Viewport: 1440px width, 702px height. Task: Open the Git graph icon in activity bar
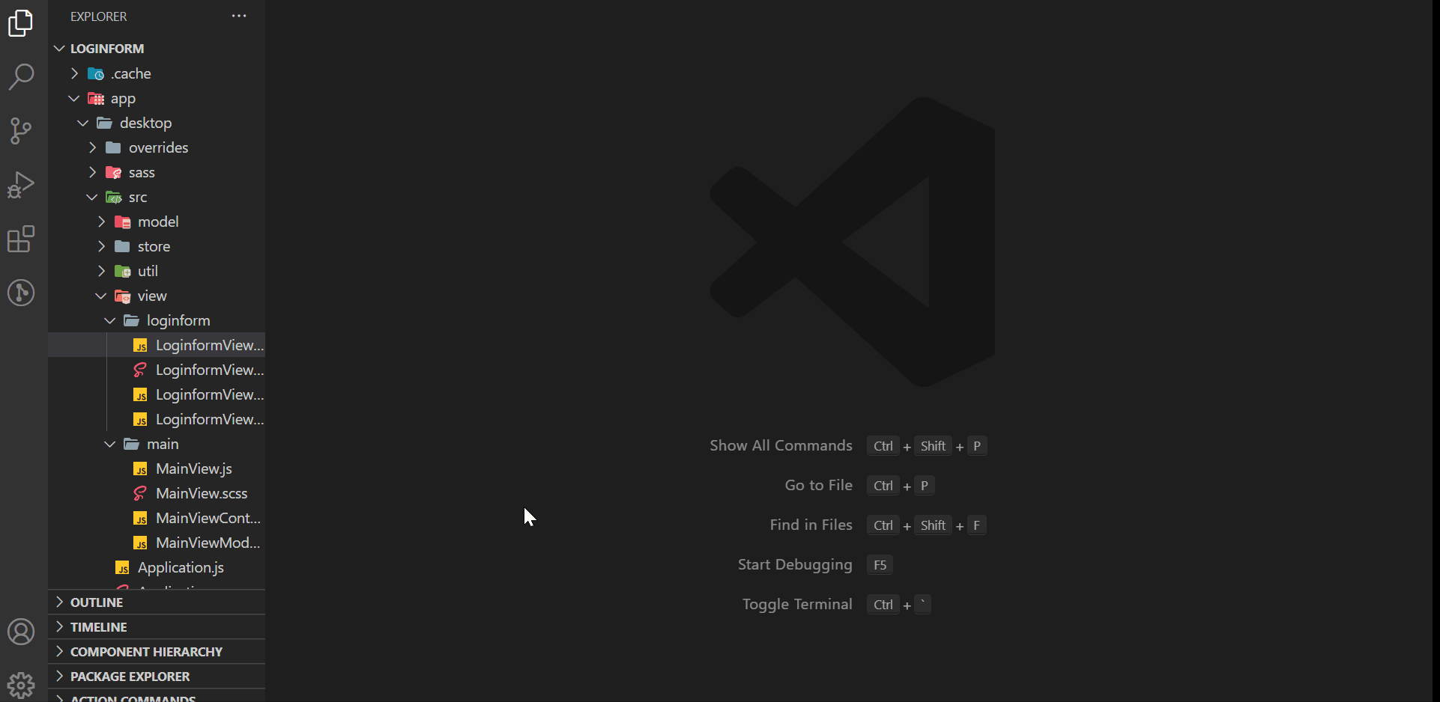(x=21, y=293)
